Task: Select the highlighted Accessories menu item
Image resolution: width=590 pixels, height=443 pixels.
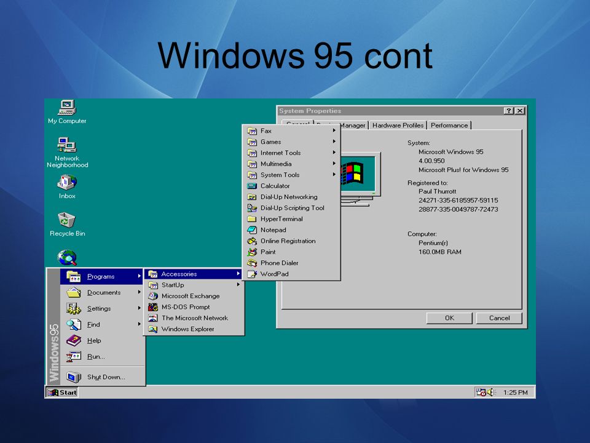Action: 194,274
